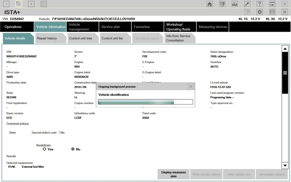This screenshot has height=182, width=291.
Task: Select the Vehicle details sub-tab
Action: pos(18,38)
